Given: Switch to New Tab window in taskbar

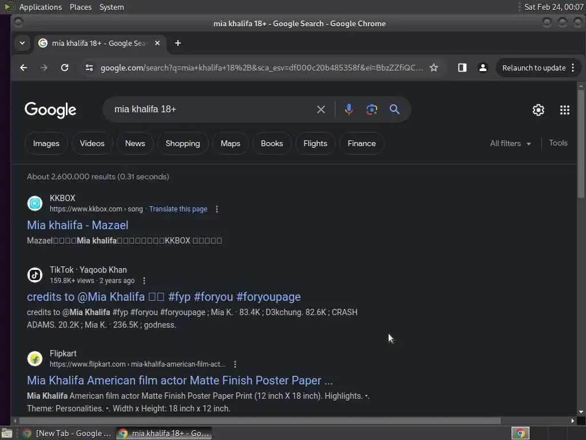Looking at the screenshot, I should [x=68, y=433].
